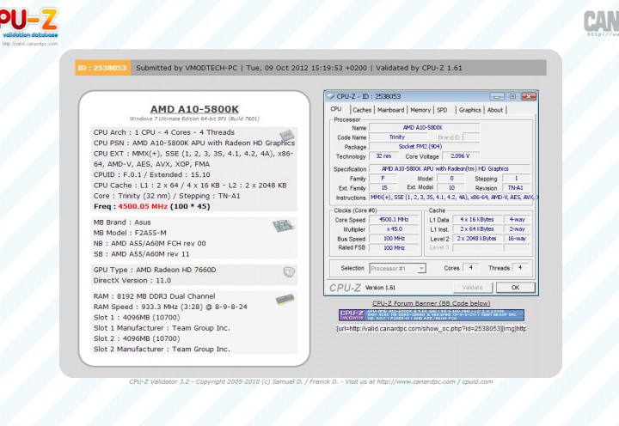Click the L1 Inst. value 2 x 64 KBytes
The height and width of the screenshot is (426, 619).
point(477,229)
